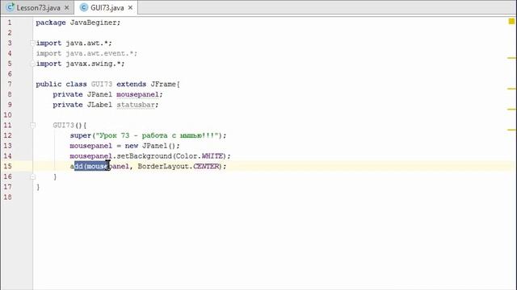This screenshot has height=290, width=517.
Task: Click line number 15 in the gutter
Action: [x=7, y=167]
